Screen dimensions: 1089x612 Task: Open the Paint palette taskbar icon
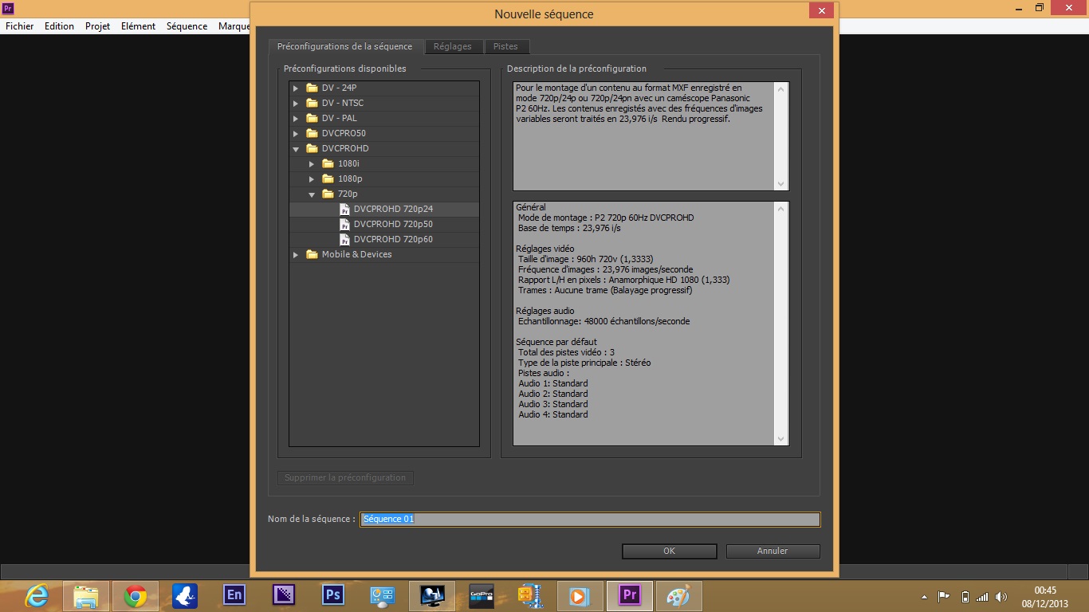pos(679,596)
